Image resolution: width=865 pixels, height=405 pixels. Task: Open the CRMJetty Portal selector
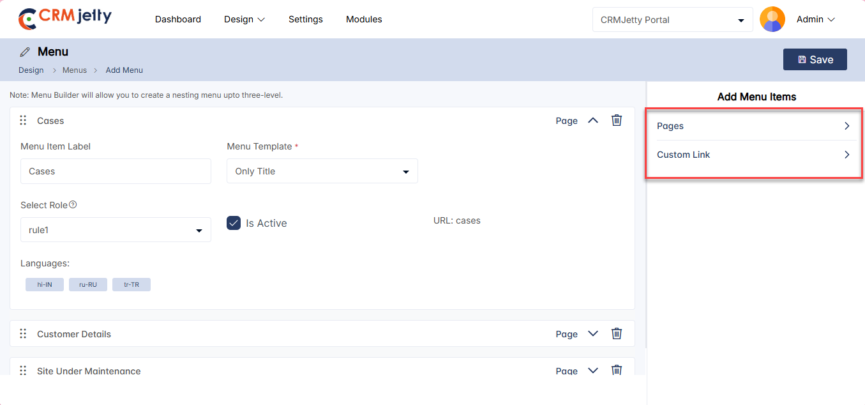point(672,20)
